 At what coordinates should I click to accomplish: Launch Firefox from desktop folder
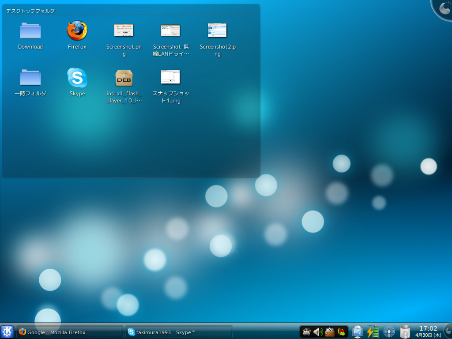[x=77, y=30]
